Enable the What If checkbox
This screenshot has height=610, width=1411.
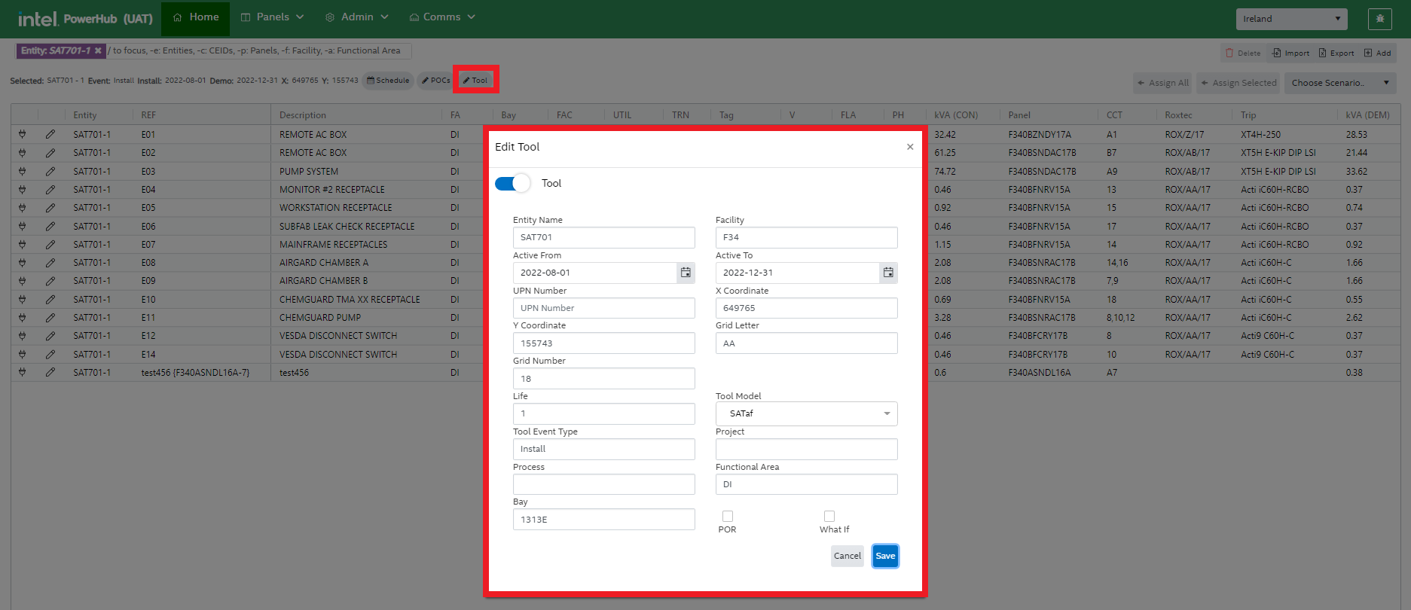coord(829,517)
